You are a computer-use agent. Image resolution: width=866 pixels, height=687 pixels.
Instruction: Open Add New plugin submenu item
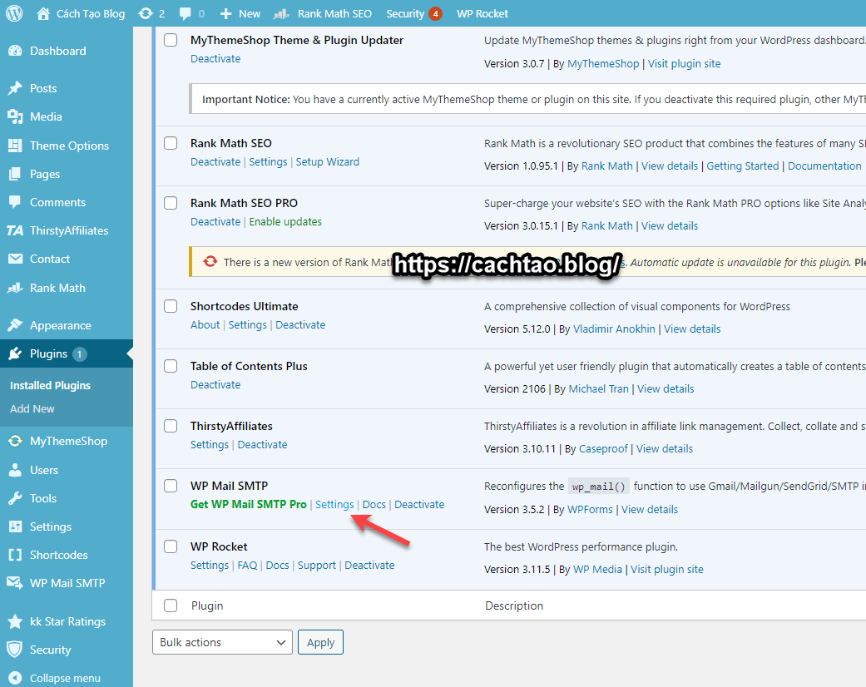pos(32,408)
